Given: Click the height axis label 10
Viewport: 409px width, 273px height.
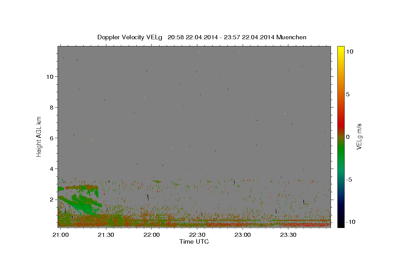Looking at the screenshot, I should [49, 76].
